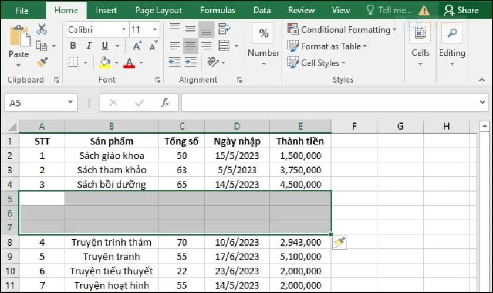Viewport: 493px width, 293px height.
Task: Click the Paste clipboard icon
Action: (19, 36)
